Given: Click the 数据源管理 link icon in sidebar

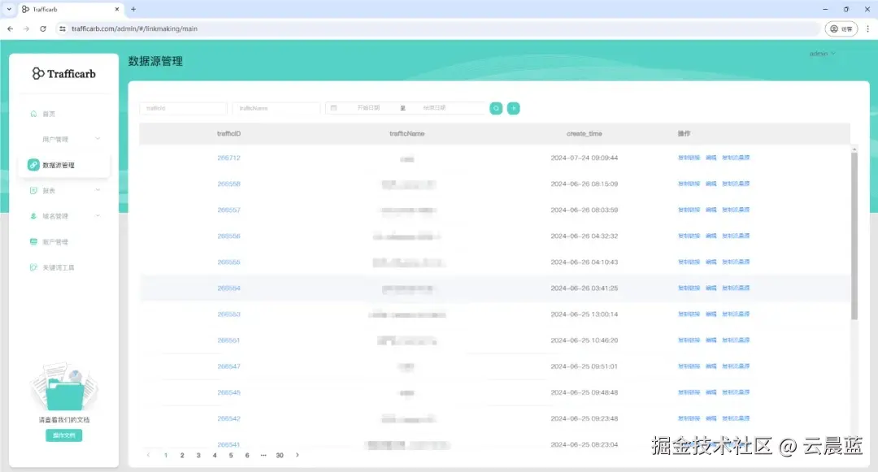Looking at the screenshot, I should (x=33, y=165).
